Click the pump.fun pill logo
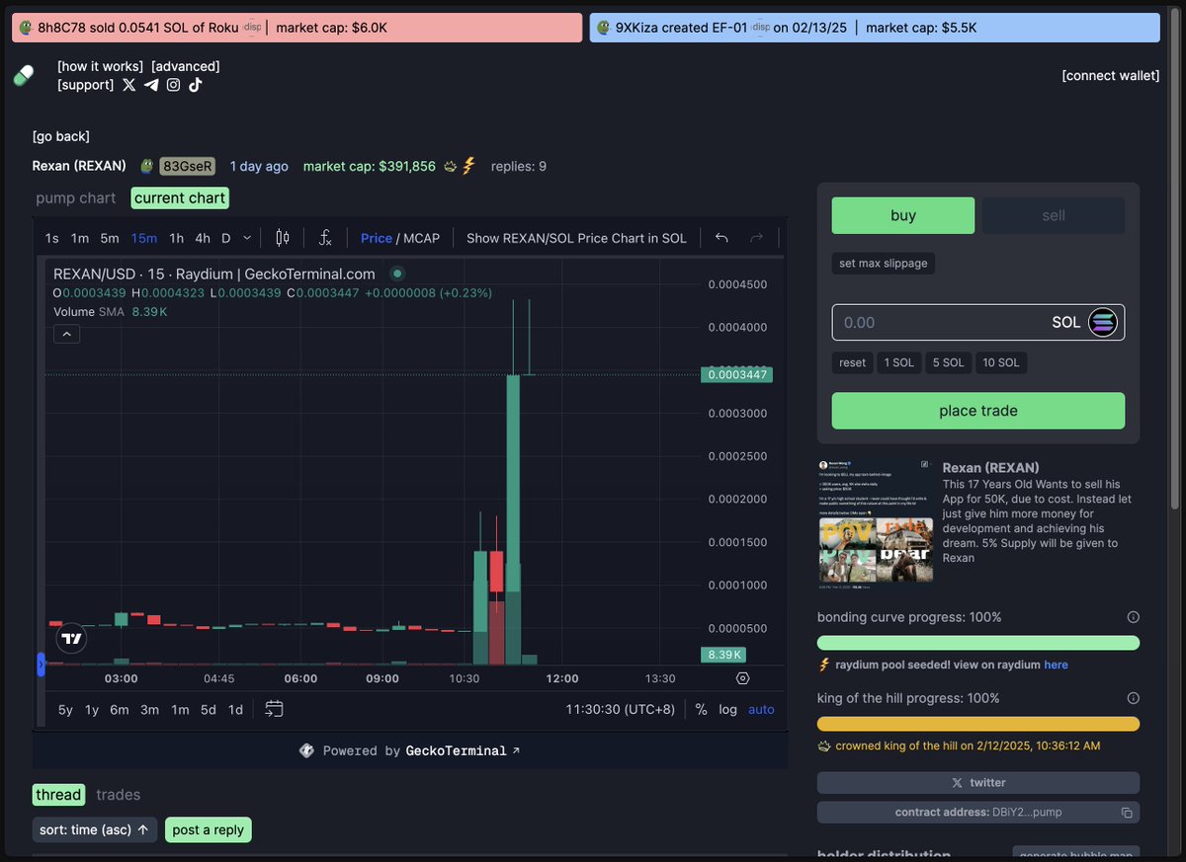This screenshot has height=862, width=1186. tap(23, 75)
